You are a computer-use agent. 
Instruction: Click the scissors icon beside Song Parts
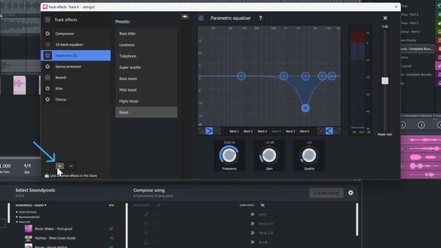tap(263, 205)
